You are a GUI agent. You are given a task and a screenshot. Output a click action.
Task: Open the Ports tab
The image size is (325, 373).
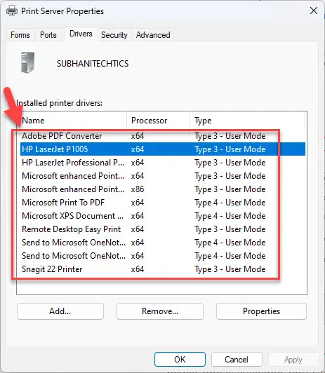(48, 35)
